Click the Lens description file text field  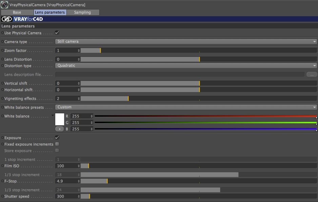click(x=180, y=75)
